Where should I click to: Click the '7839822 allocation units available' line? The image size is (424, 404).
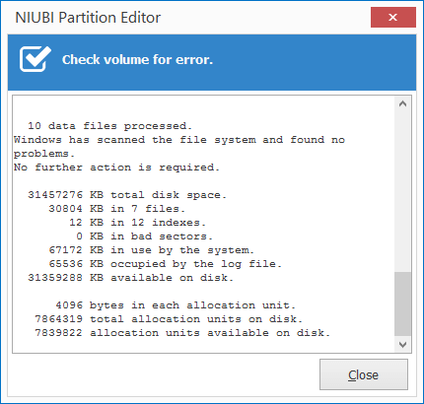tap(182, 333)
